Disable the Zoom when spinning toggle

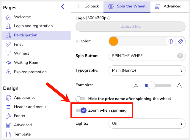point(81,110)
